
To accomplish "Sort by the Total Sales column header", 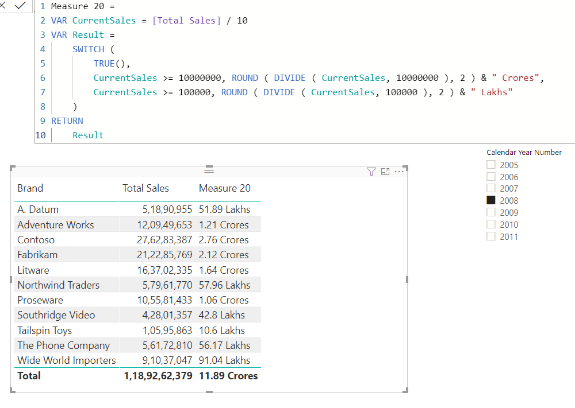I will (x=145, y=188).
